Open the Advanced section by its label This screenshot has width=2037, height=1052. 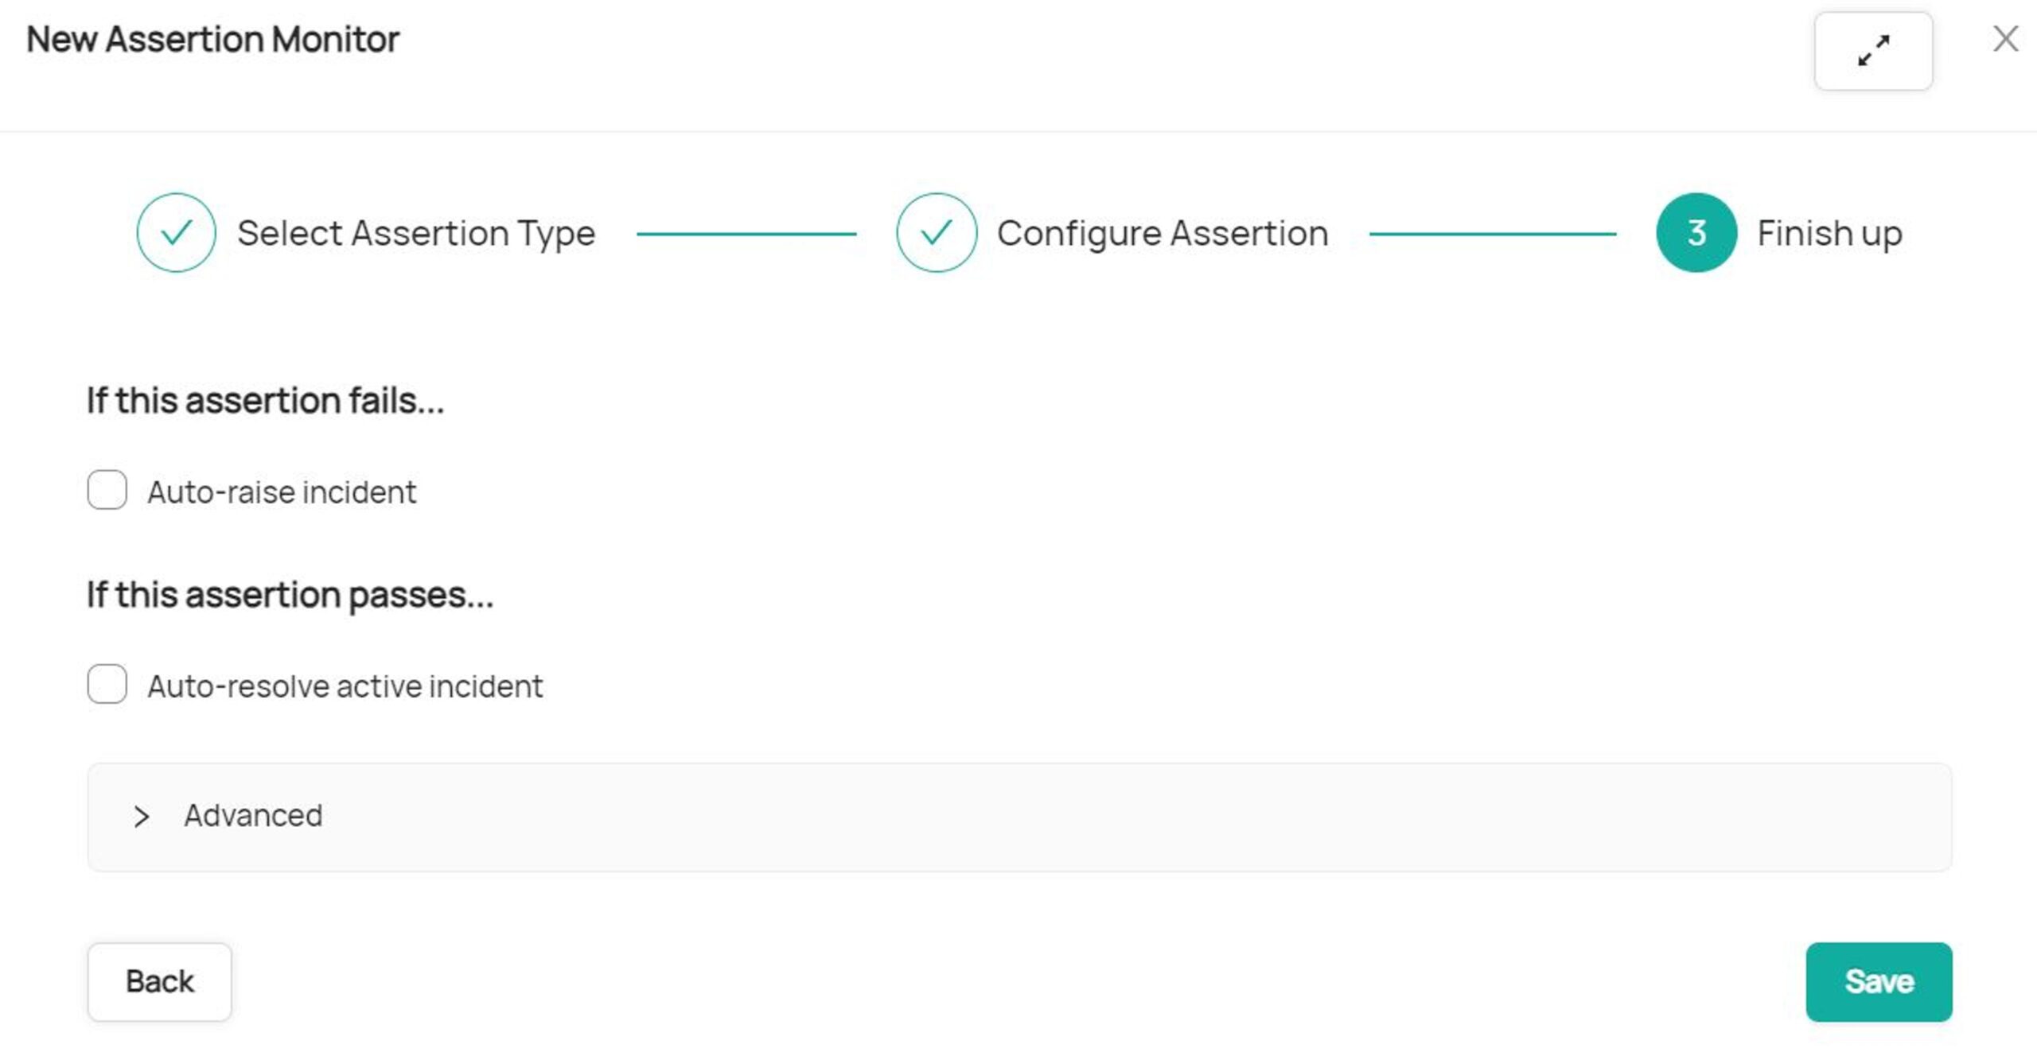(253, 816)
